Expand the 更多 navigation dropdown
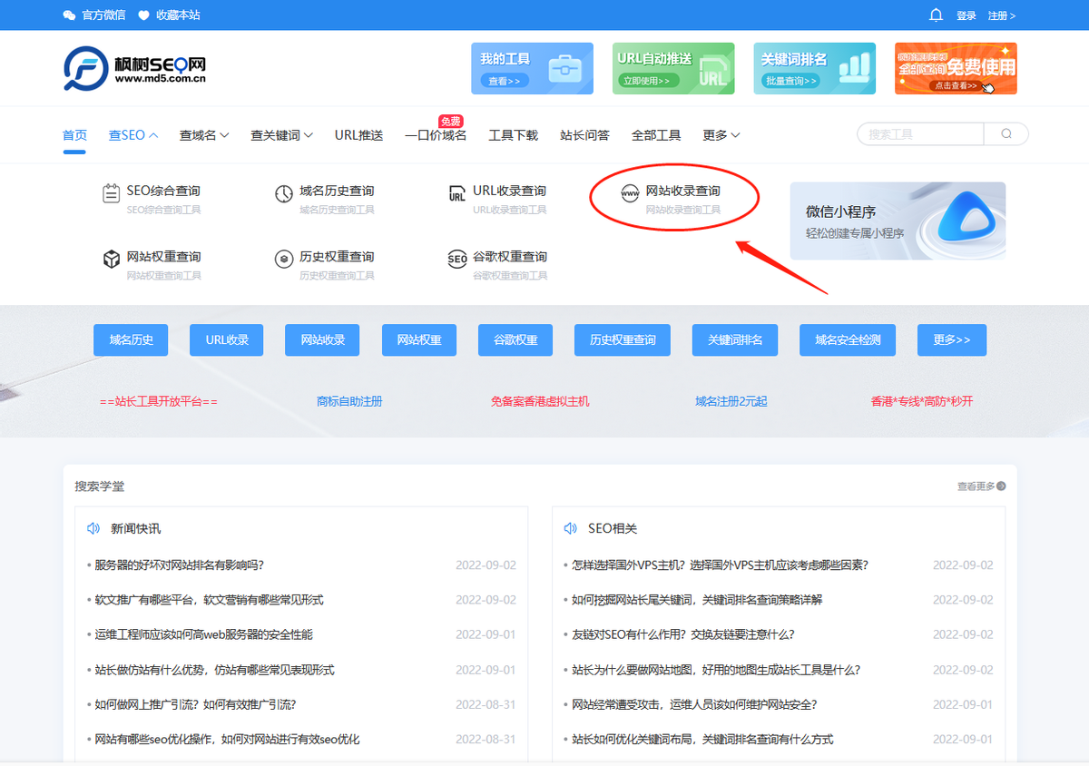1089x766 pixels. 721,135
